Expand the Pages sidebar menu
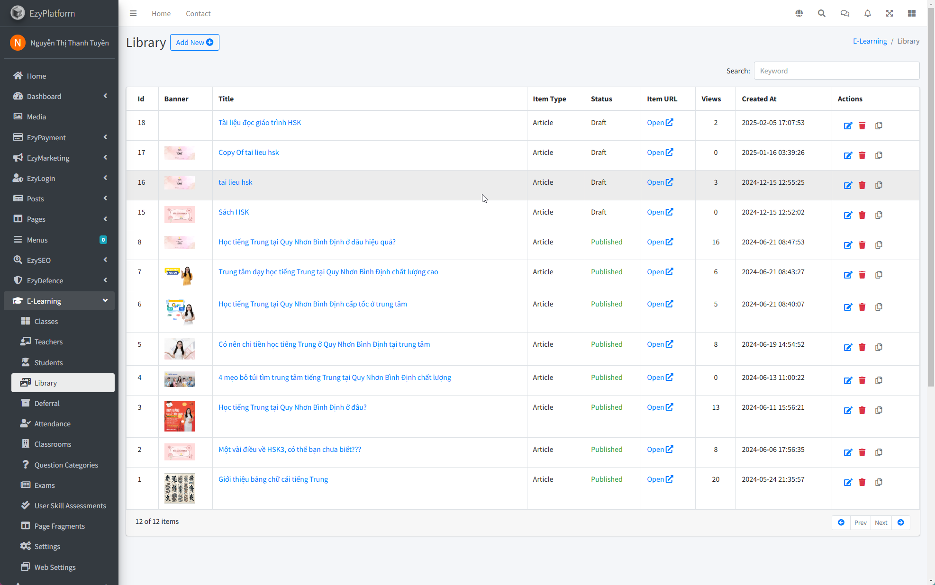Viewport: 935px width, 585px height. coord(59,219)
